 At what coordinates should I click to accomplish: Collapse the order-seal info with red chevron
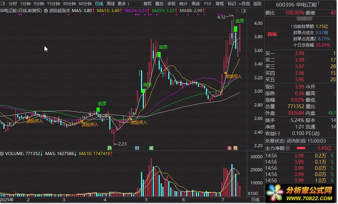(x=304, y=18)
